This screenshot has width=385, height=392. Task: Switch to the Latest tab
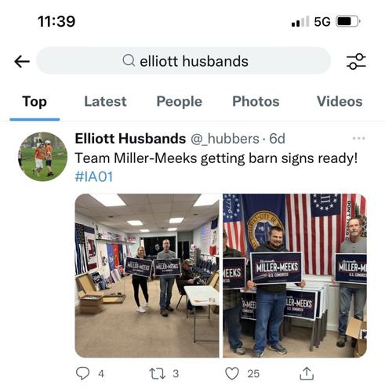point(105,101)
